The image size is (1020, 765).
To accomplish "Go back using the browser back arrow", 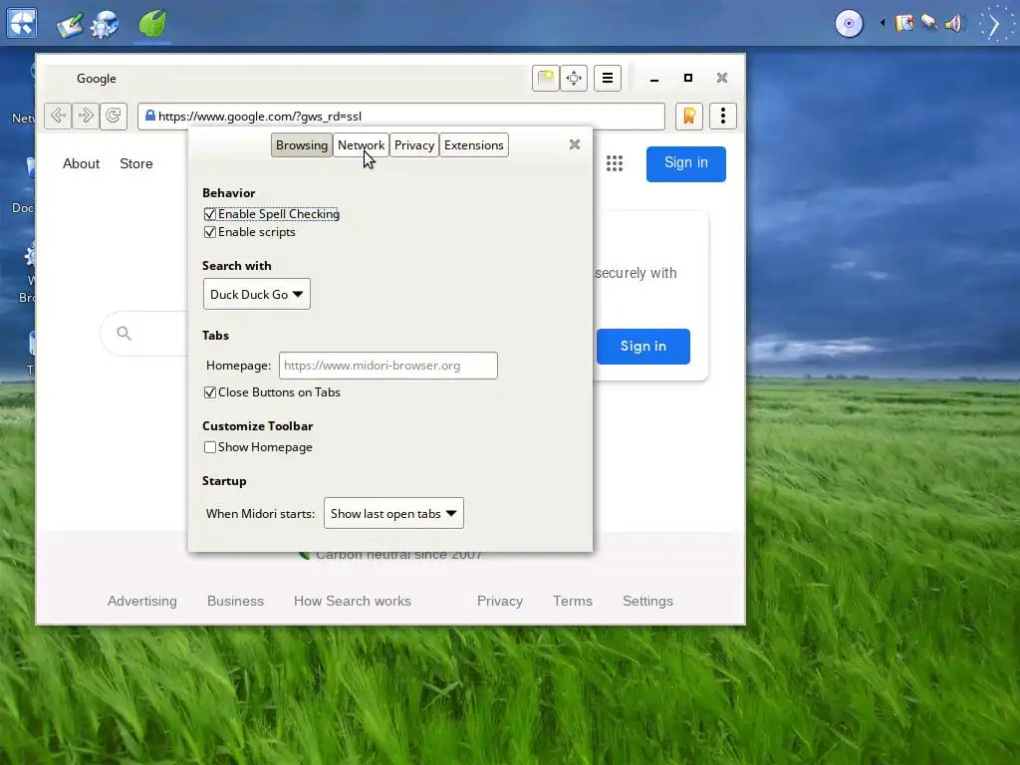I will [58, 116].
